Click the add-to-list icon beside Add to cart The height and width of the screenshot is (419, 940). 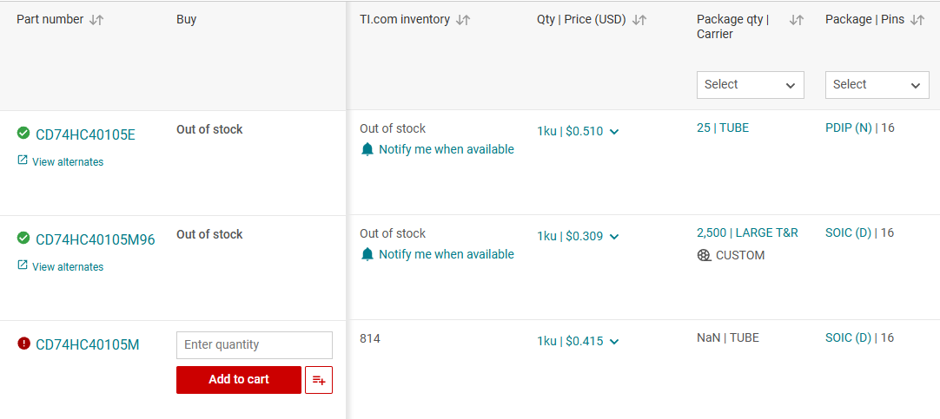(319, 379)
